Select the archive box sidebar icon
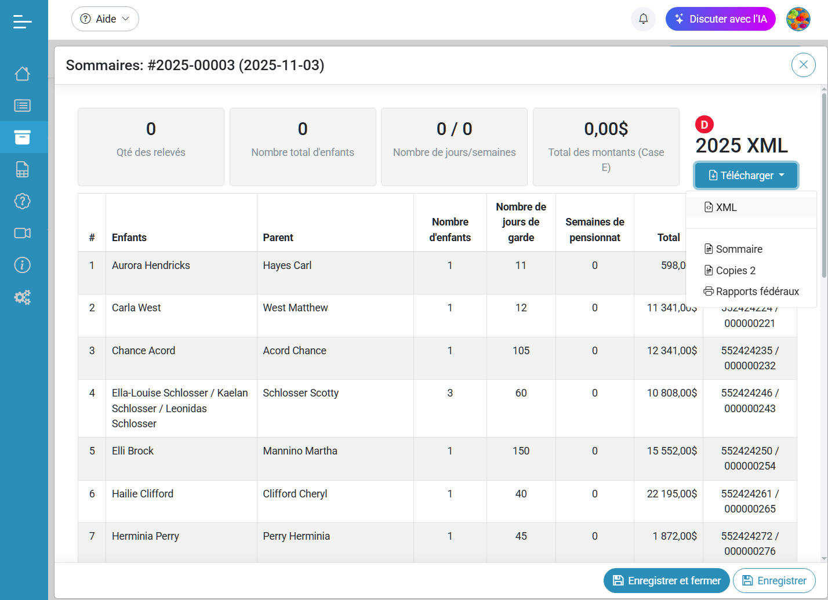This screenshot has width=828, height=600. point(22,137)
